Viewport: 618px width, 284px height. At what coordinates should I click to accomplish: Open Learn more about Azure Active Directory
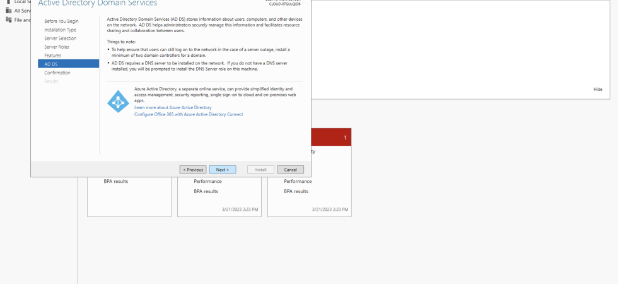tap(173, 107)
